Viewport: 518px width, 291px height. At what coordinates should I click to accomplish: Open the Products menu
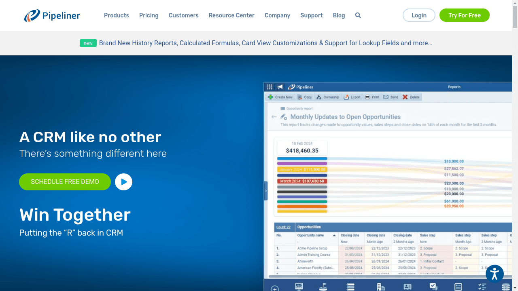[x=117, y=15]
